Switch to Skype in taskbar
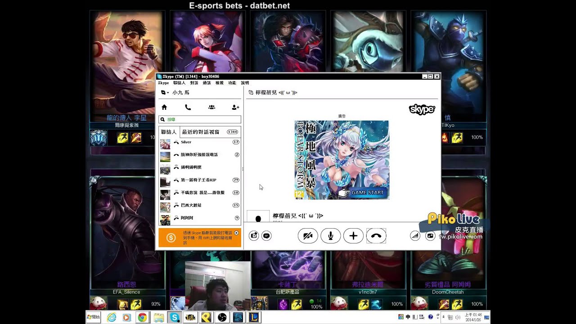 pyautogui.click(x=174, y=317)
